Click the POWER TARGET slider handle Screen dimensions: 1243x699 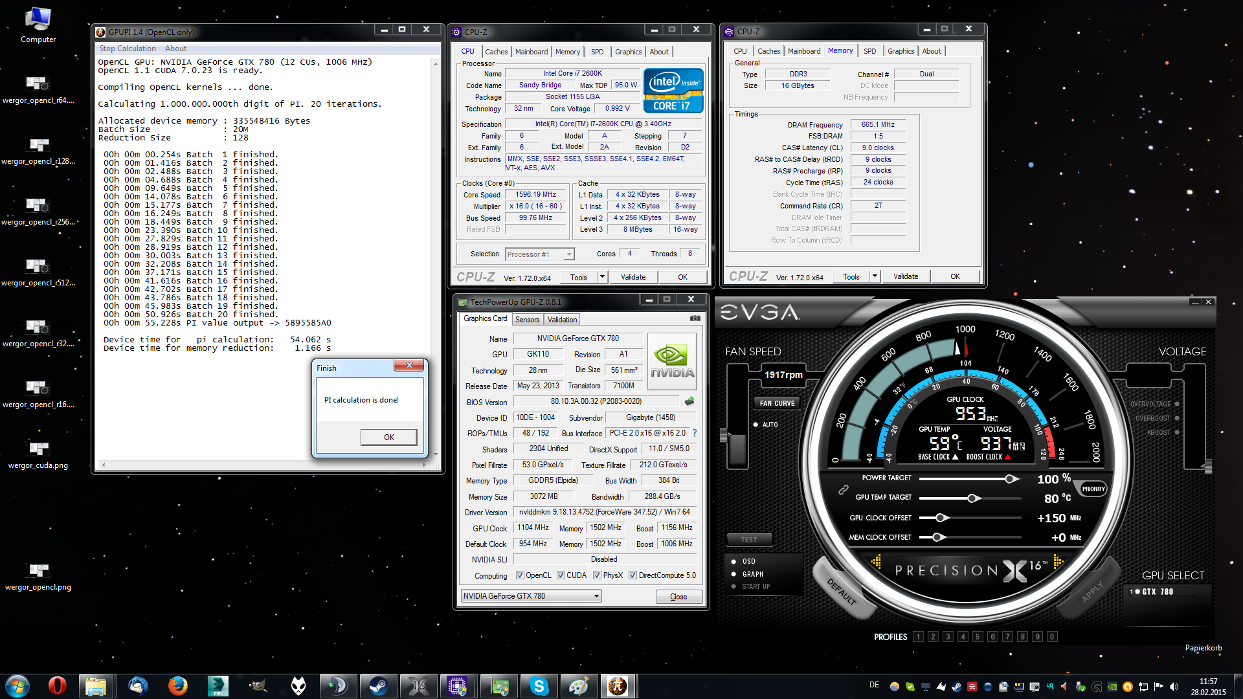coord(1011,479)
